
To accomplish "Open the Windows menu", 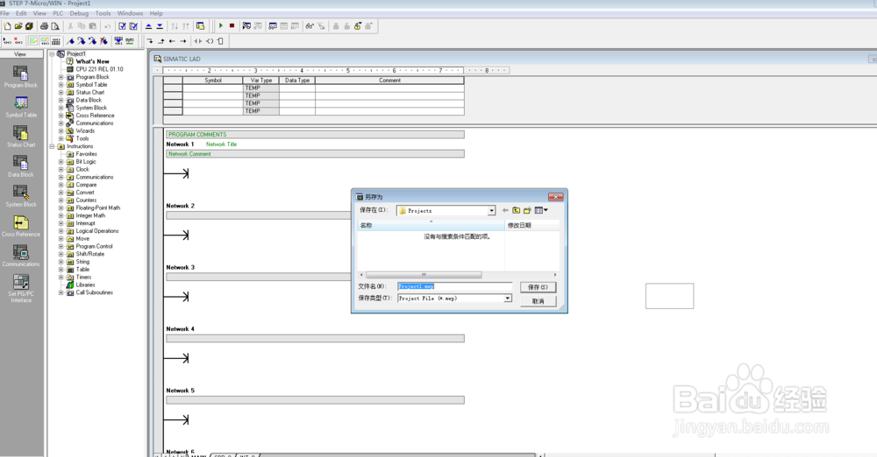I will coord(130,13).
